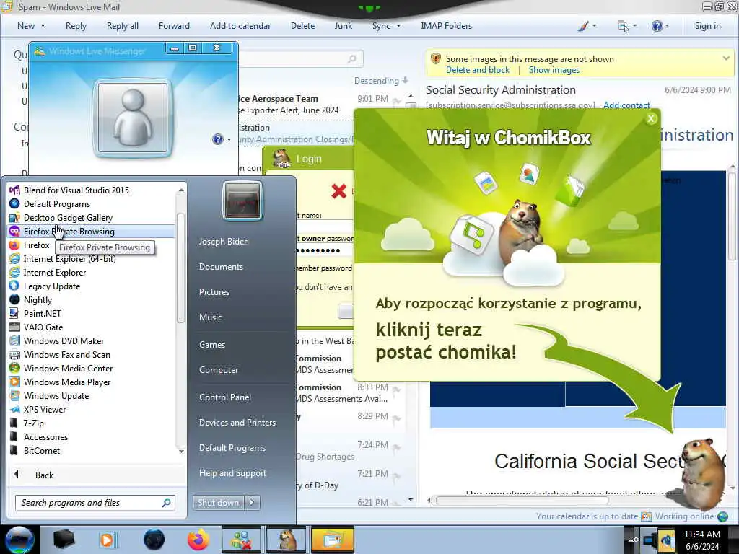Viewport: 739px width, 554px height.
Task: Open the Sync dropdown
Action: pyautogui.click(x=386, y=26)
